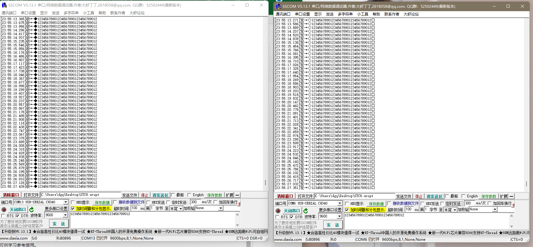Uncheck 加时间戳和分包显示 in the left window
Image resolution: width=533 pixels, height=247 pixels.
pyautogui.click(x=73, y=209)
